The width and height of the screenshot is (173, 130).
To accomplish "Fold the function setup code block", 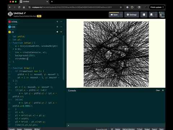I will pyautogui.click(x=11, y=43).
